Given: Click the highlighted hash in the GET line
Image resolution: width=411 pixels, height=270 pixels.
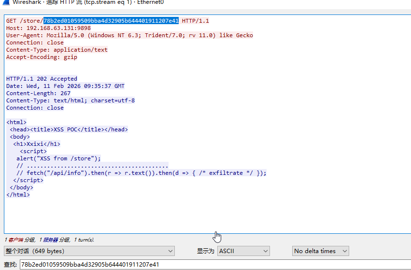Looking at the screenshot, I should [x=111, y=21].
